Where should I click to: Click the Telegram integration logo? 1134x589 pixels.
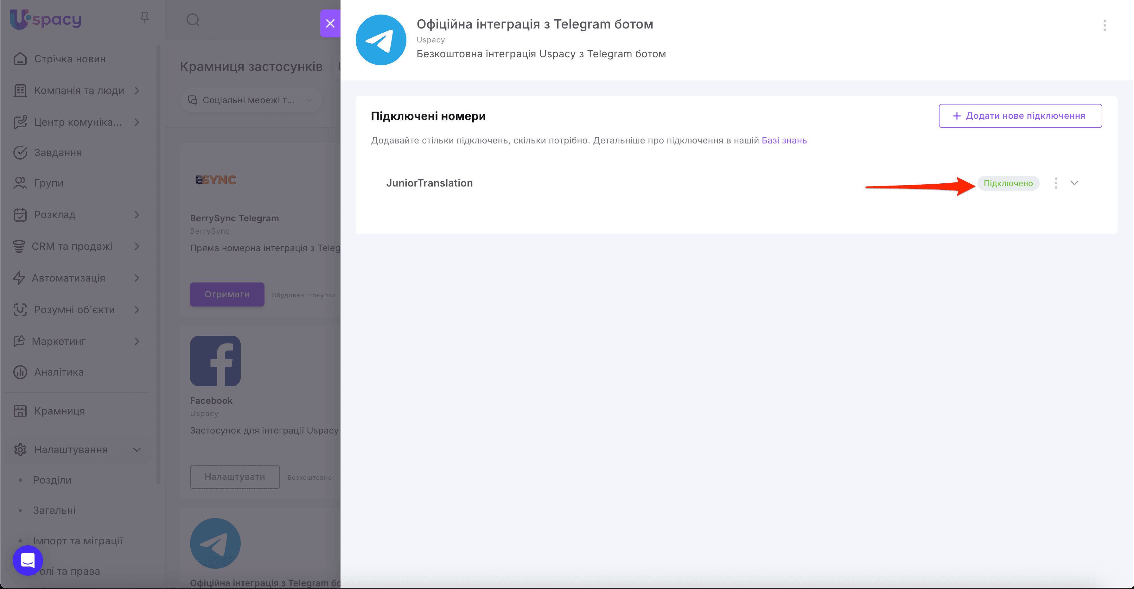[x=381, y=40]
